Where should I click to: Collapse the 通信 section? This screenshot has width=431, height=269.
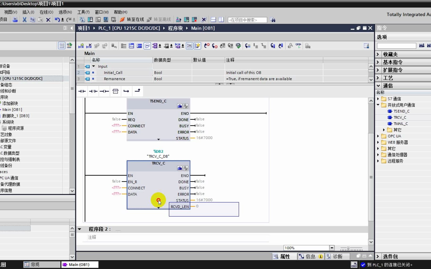pyautogui.click(x=378, y=86)
